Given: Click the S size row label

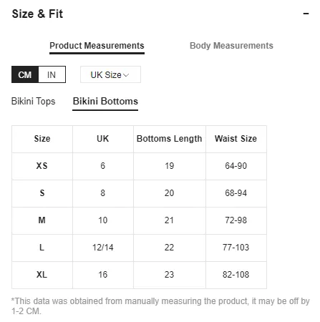Looking at the screenshot, I should tap(42, 192).
